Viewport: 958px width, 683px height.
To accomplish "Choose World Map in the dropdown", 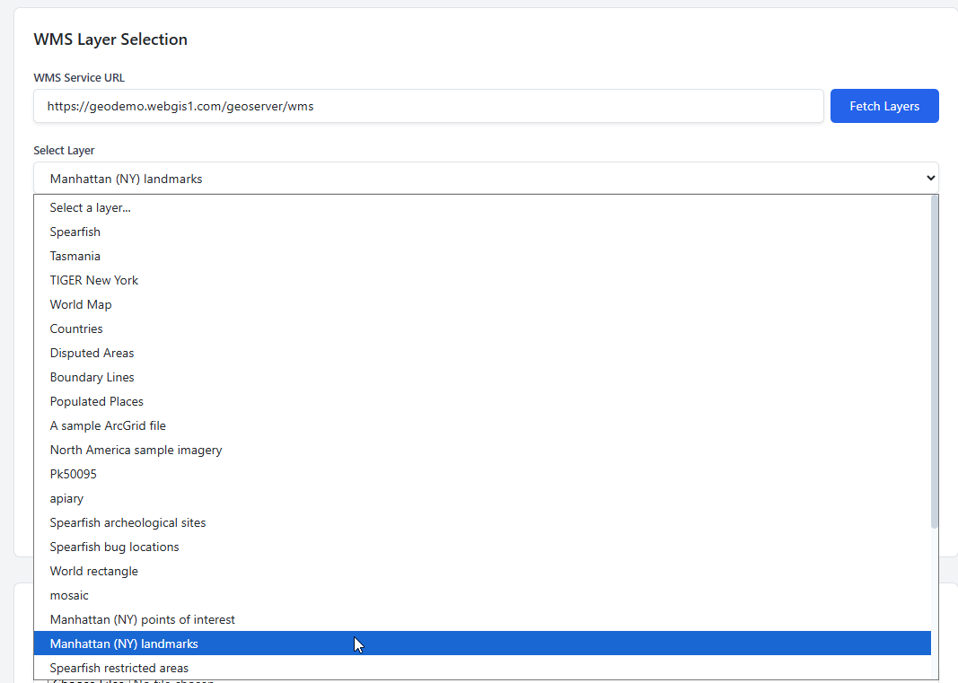I will coord(81,304).
